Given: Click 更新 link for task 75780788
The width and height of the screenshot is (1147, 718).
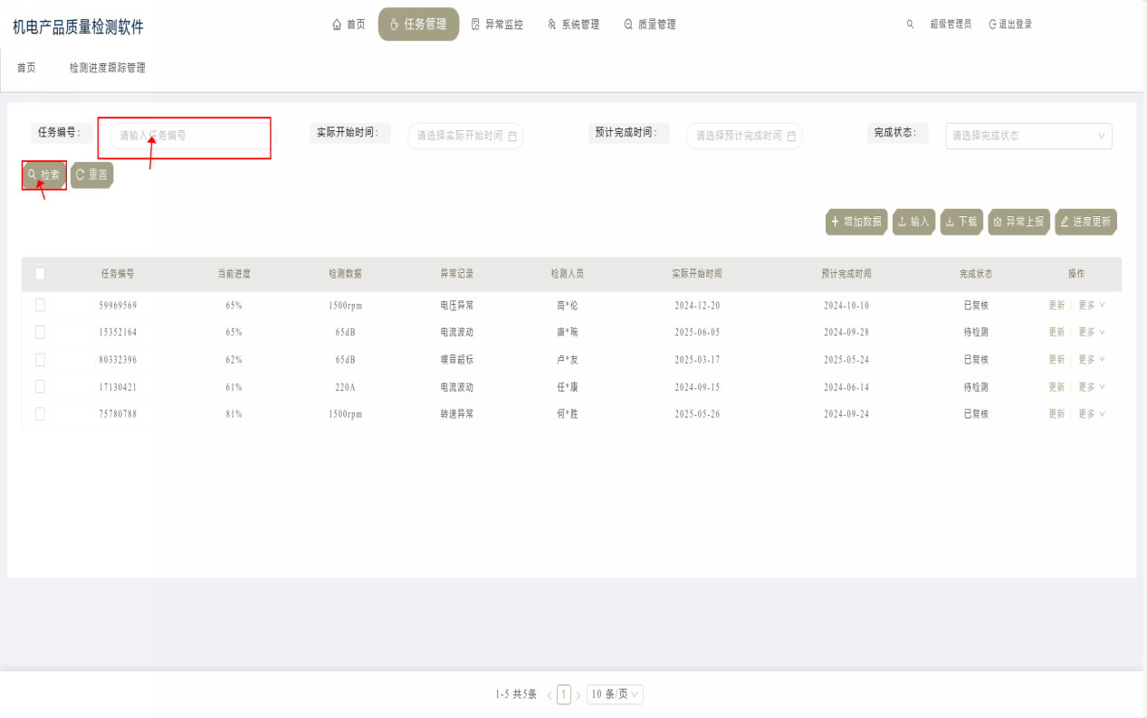Looking at the screenshot, I should pos(1056,414).
